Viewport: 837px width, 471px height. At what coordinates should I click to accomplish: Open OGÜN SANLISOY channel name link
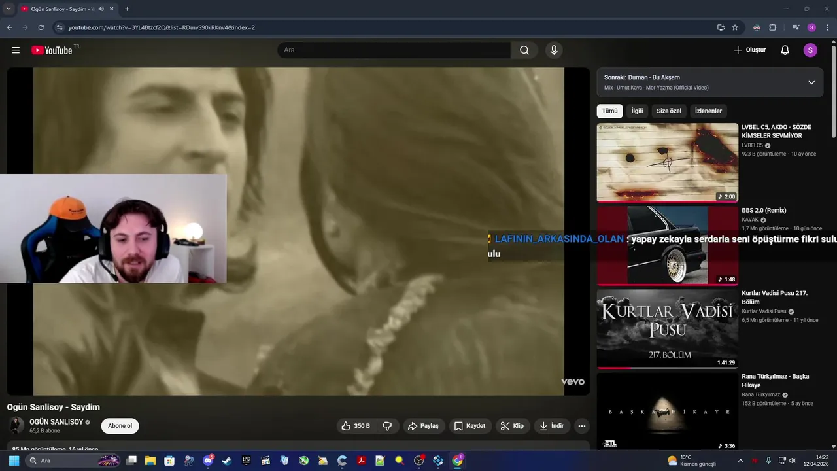click(56, 422)
